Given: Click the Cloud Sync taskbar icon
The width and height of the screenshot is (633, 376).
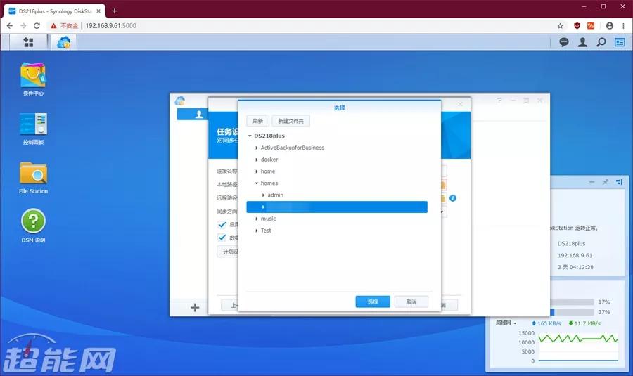Looking at the screenshot, I should point(64,42).
